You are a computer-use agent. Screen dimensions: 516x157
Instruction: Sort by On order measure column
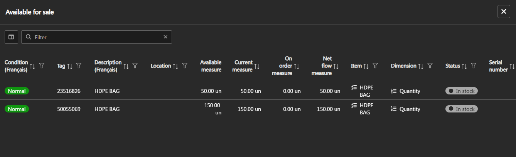point(297,66)
